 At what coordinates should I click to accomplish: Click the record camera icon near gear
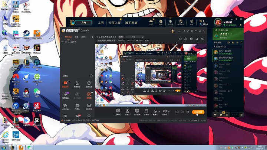point(177,112)
